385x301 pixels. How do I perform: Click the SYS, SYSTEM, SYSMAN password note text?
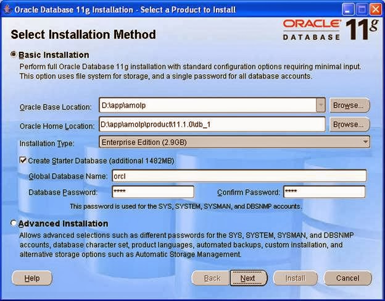tap(186, 206)
